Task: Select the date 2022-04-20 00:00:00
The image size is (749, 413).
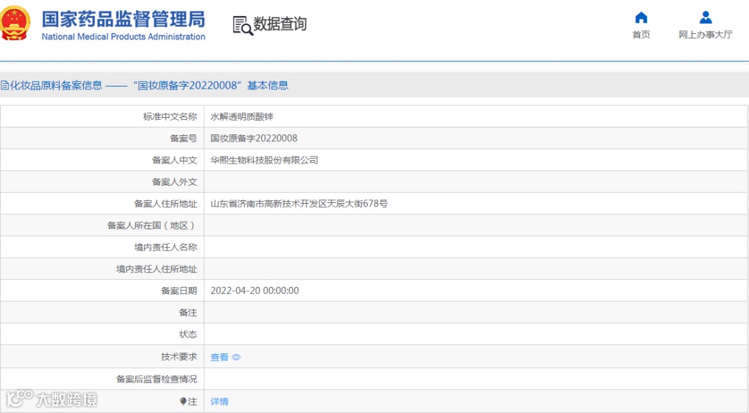Action: coord(255,291)
